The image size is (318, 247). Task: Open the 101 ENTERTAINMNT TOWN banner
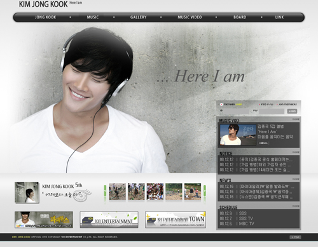(176, 220)
